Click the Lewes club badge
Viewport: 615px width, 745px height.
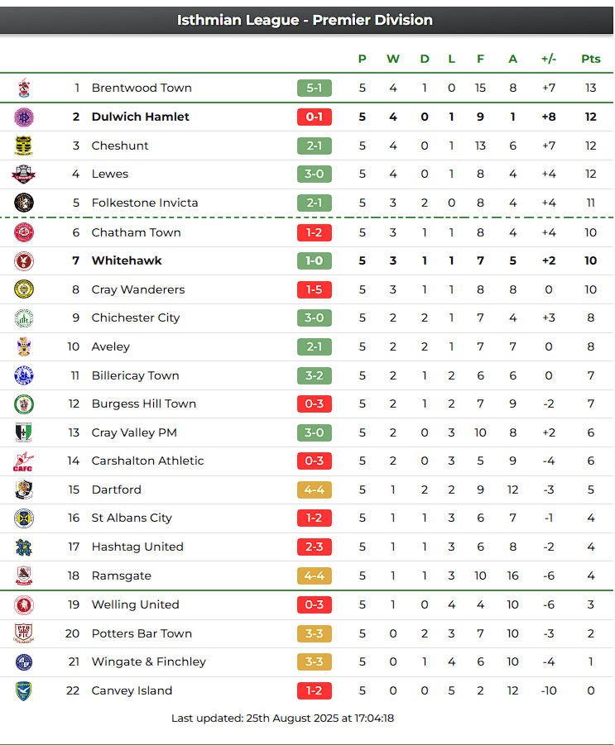pyautogui.click(x=24, y=174)
